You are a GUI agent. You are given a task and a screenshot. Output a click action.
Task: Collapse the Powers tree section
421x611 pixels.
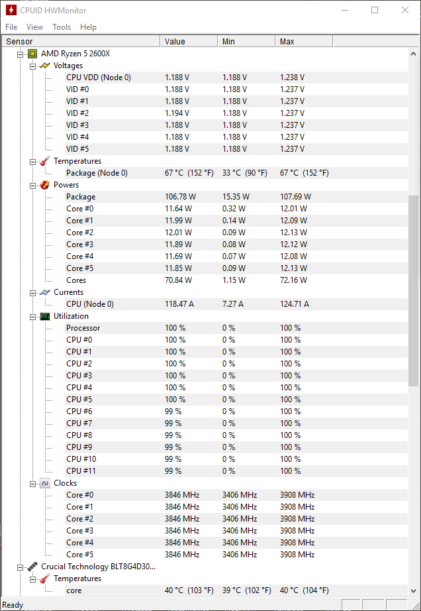point(32,185)
